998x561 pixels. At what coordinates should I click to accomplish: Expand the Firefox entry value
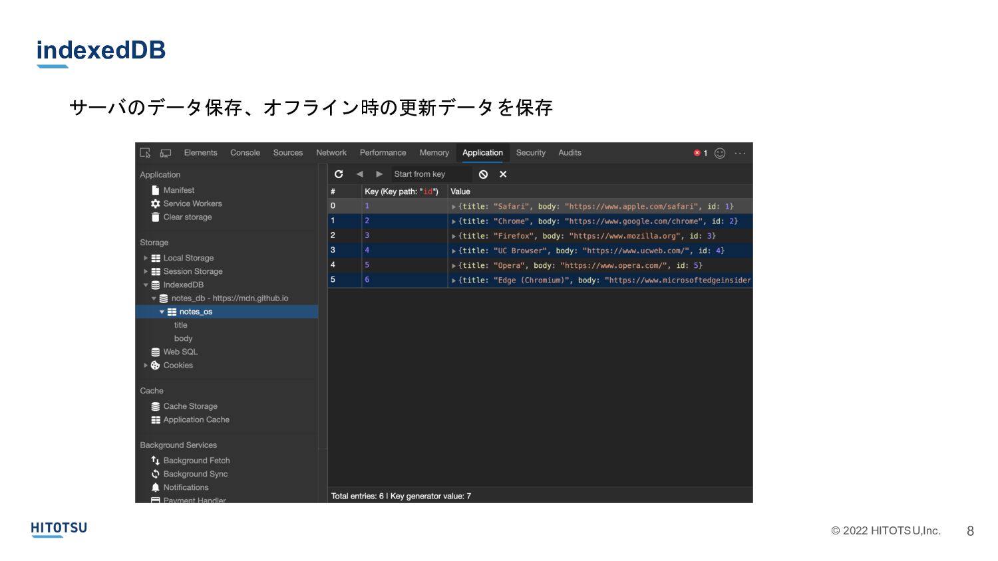tap(454, 236)
